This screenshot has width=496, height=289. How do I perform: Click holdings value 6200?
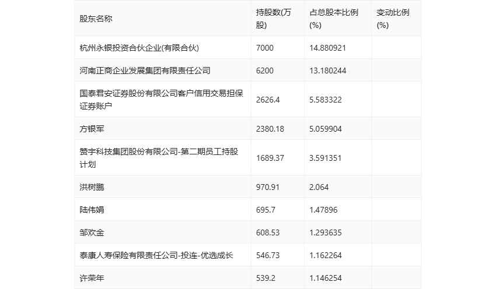(x=265, y=71)
